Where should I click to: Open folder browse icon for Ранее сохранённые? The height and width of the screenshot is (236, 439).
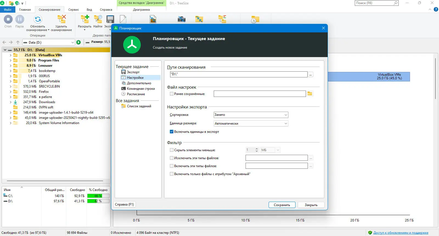[310, 94]
